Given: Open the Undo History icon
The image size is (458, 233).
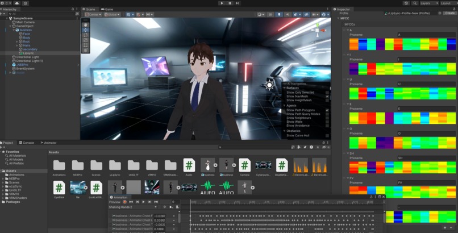Looking at the screenshot, I should click(406, 3).
